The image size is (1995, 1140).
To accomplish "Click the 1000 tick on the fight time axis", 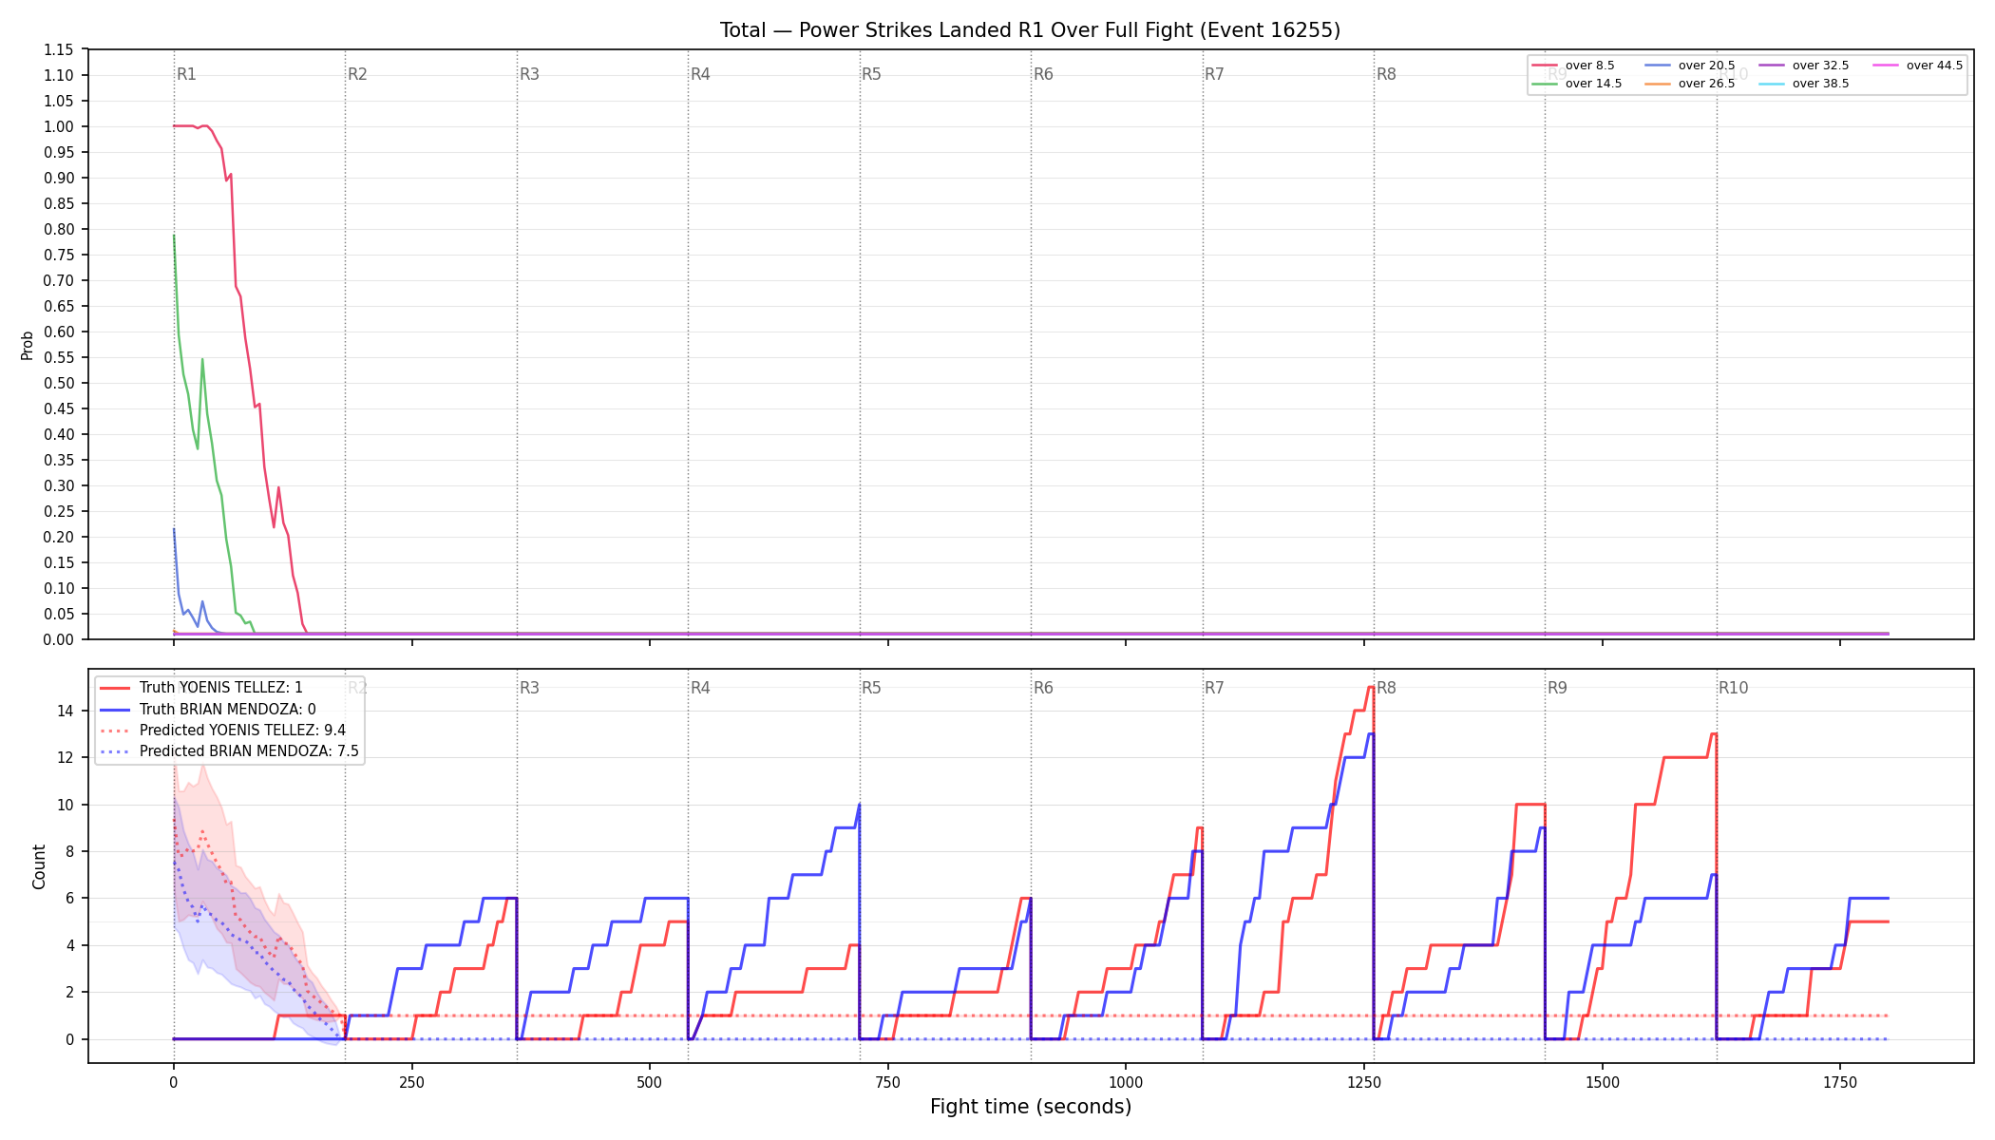I will pos(1126,1082).
